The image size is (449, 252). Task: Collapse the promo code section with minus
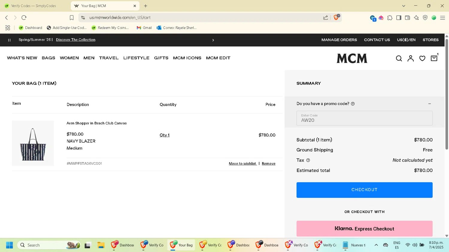[x=430, y=104]
